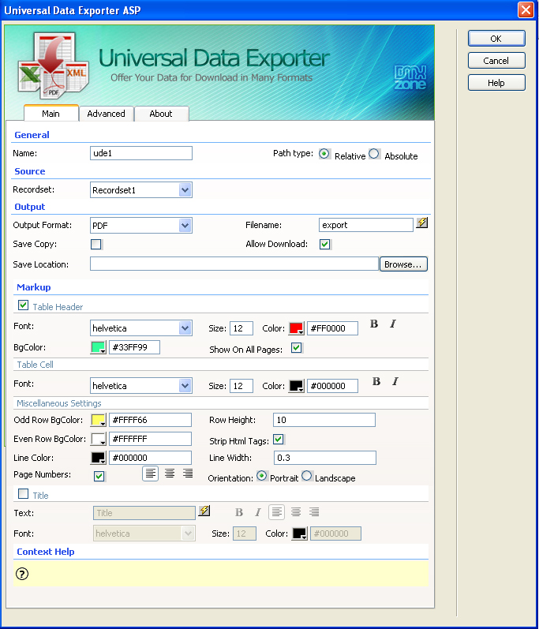Click the dynamic data lightning icon beside Title text

pos(204,511)
